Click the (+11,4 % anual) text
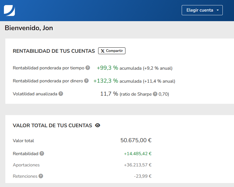 (x=159, y=81)
